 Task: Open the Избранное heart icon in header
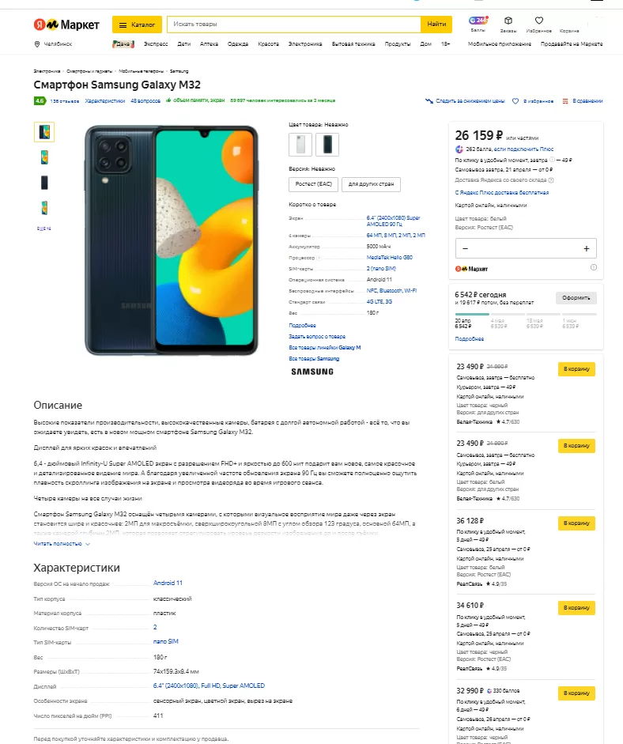tap(538, 21)
